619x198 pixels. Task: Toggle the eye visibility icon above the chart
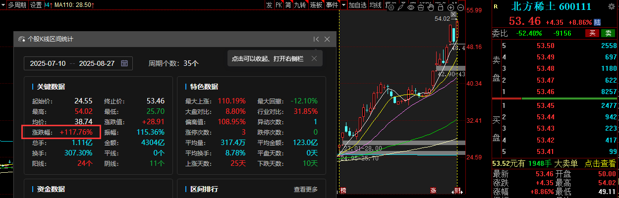411,7
